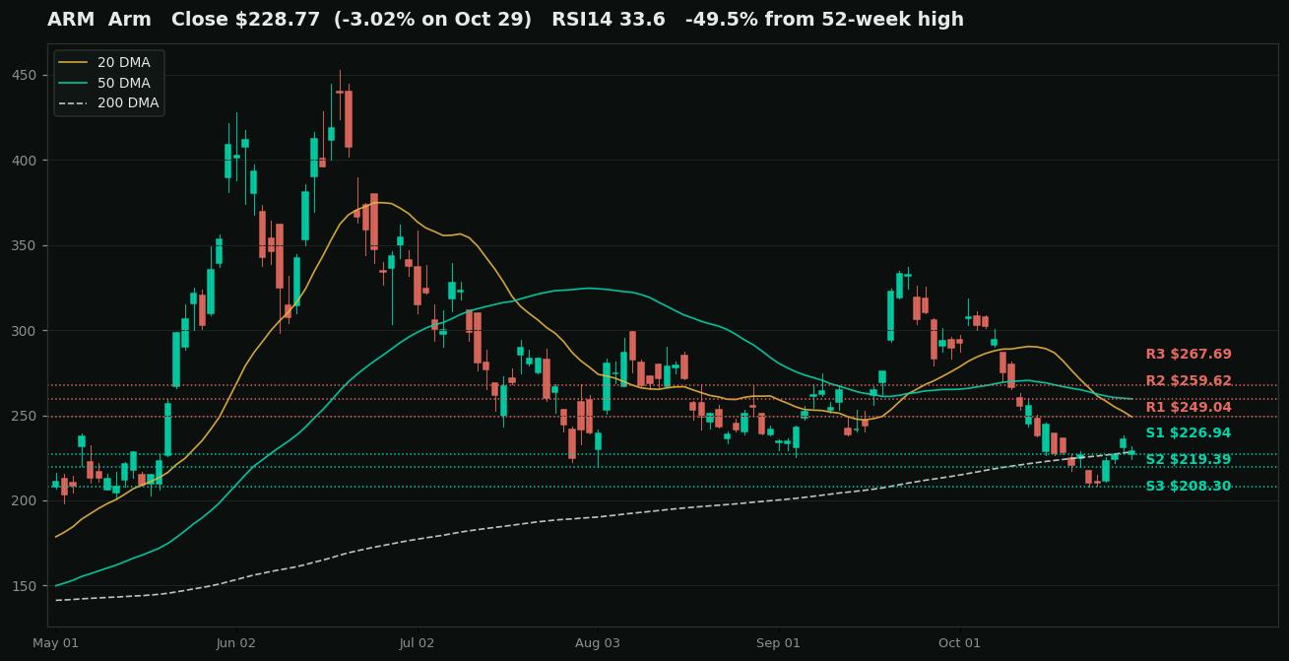1289x661 pixels.
Task: Click the Aug 03 date axis label
Action: tap(598, 643)
